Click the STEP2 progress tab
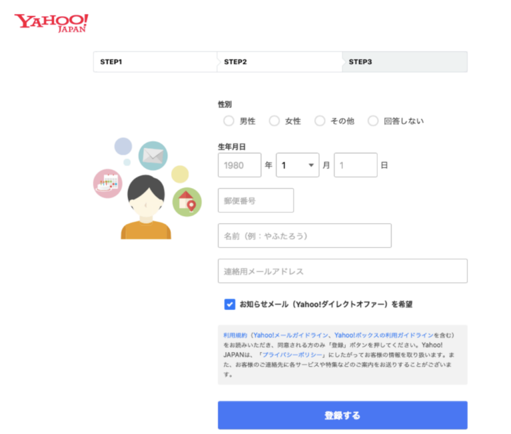The image size is (511, 434). coord(279,62)
